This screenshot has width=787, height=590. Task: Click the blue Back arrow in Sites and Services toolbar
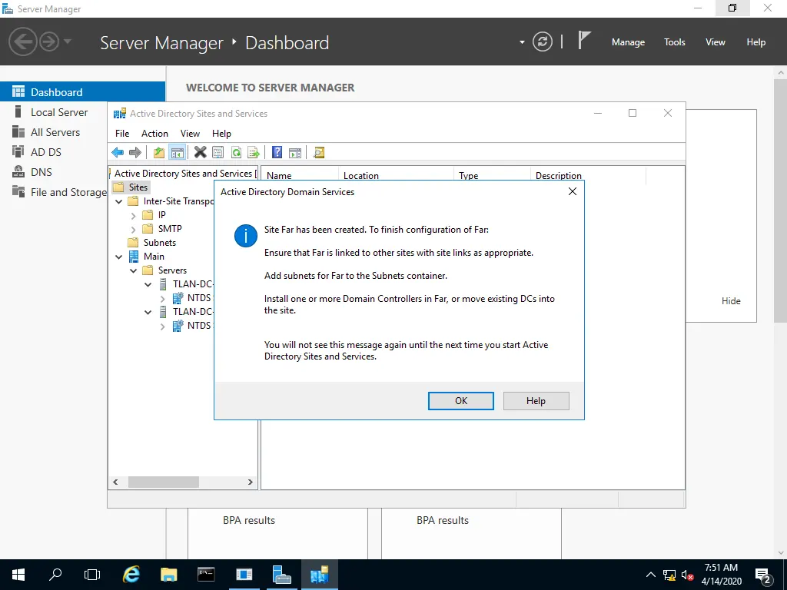[118, 153]
